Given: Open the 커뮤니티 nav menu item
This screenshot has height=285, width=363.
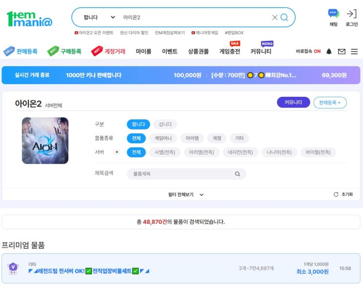Looking at the screenshot, I should [x=261, y=51].
